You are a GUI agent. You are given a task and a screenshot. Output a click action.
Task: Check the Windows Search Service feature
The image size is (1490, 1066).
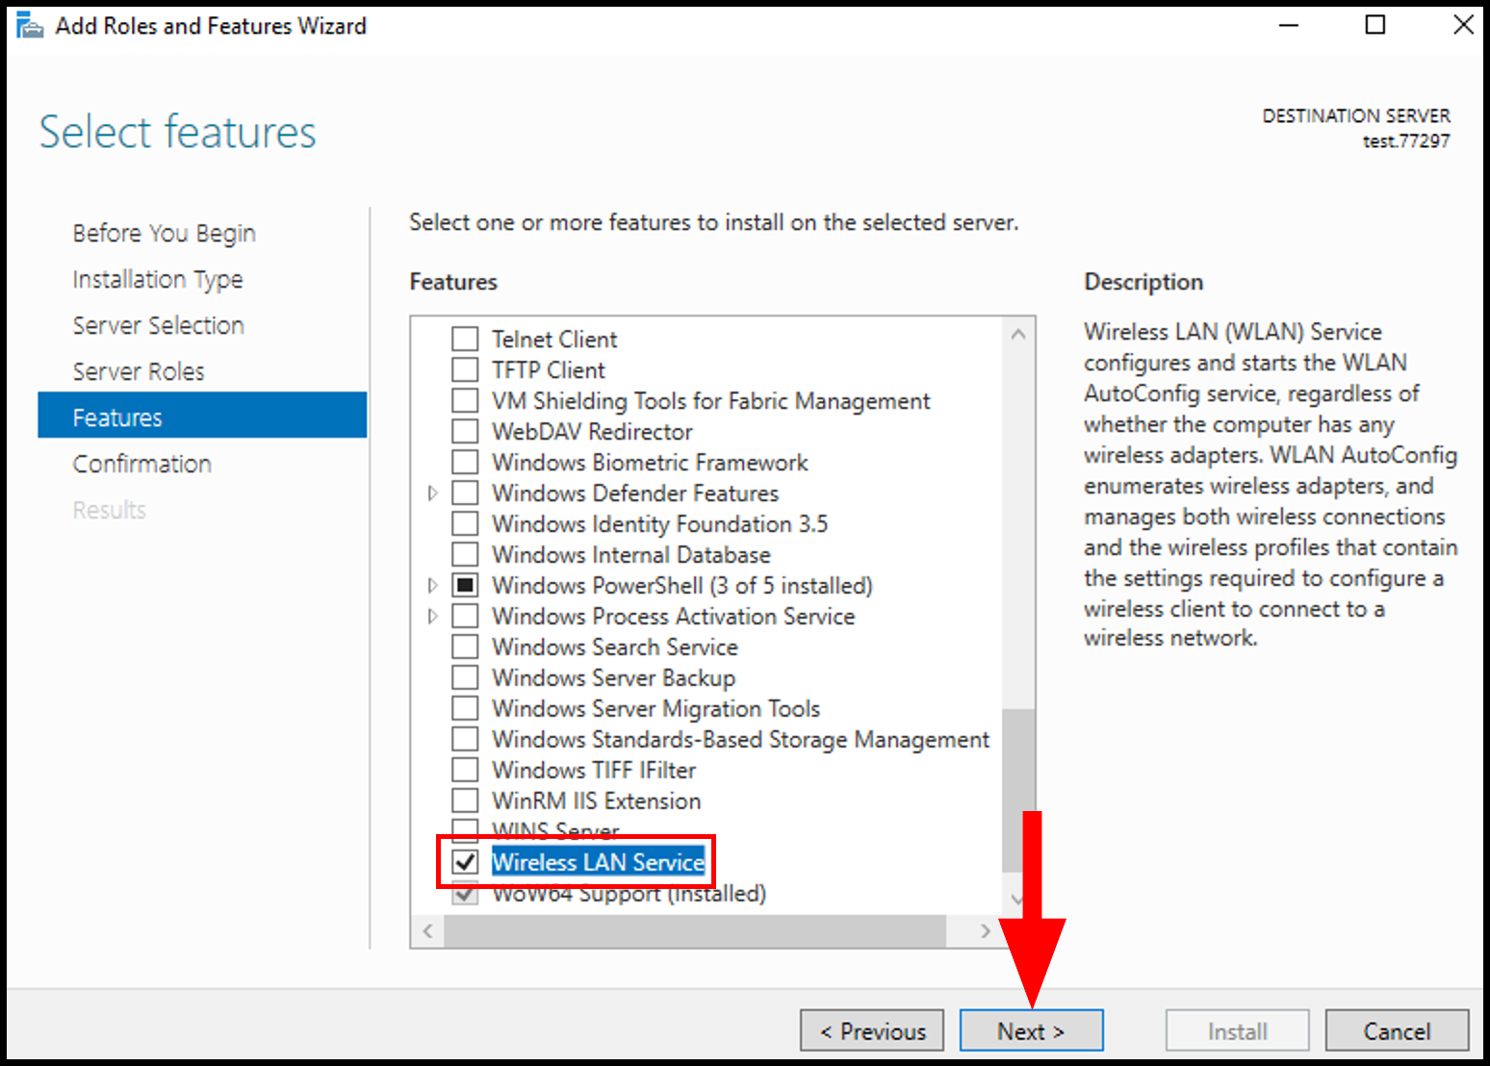[465, 647]
